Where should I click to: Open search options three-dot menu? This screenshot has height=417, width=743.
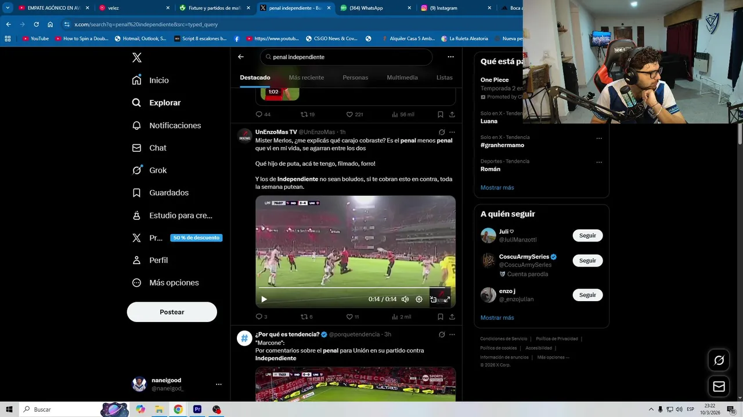[x=450, y=57]
